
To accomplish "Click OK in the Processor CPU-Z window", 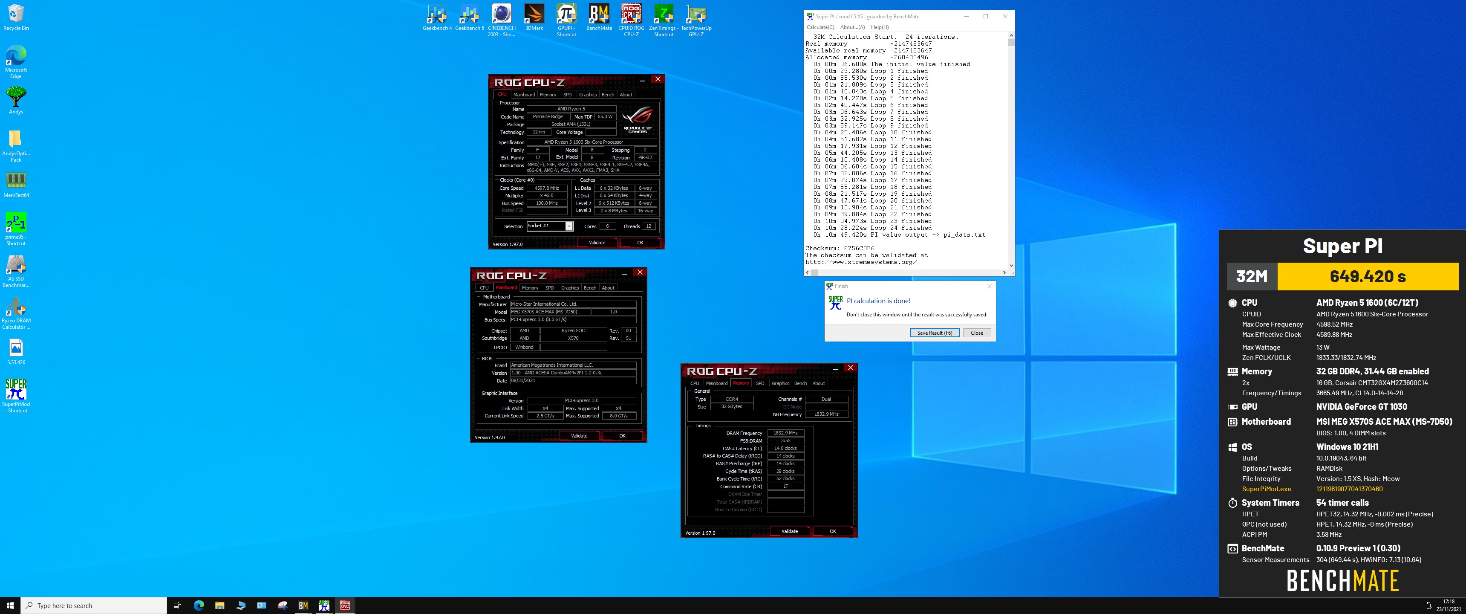I will (x=640, y=243).
